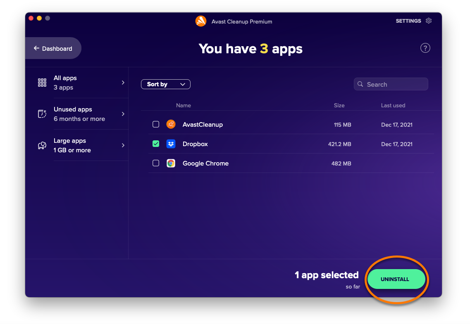
Task: Click the All apps grid icon
Action: tap(42, 83)
